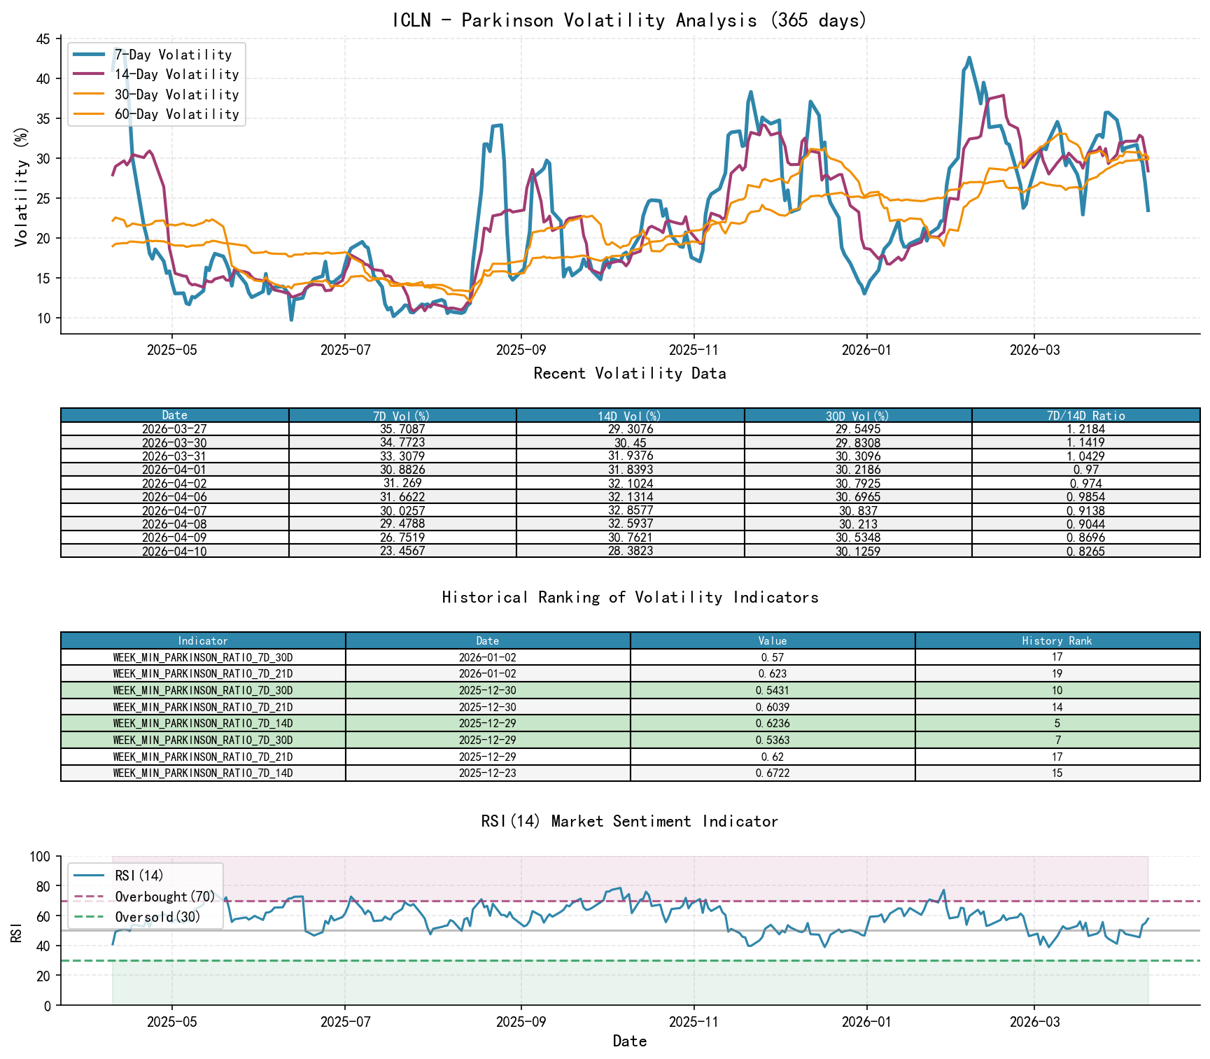
Task: Click the Historical Ranking of Volatility Indicators heading
Action: pyautogui.click(x=630, y=598)
